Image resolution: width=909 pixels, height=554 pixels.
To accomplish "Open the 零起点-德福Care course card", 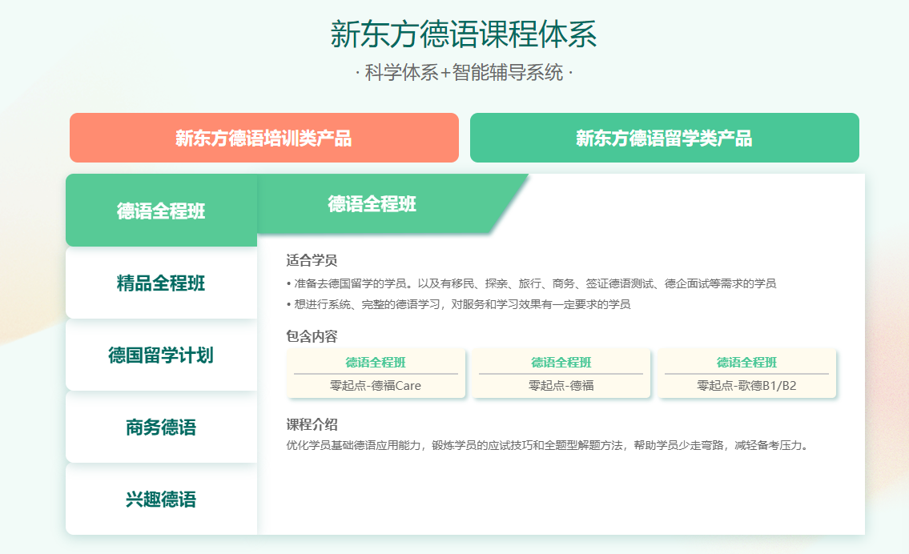I will pos(376,386).
